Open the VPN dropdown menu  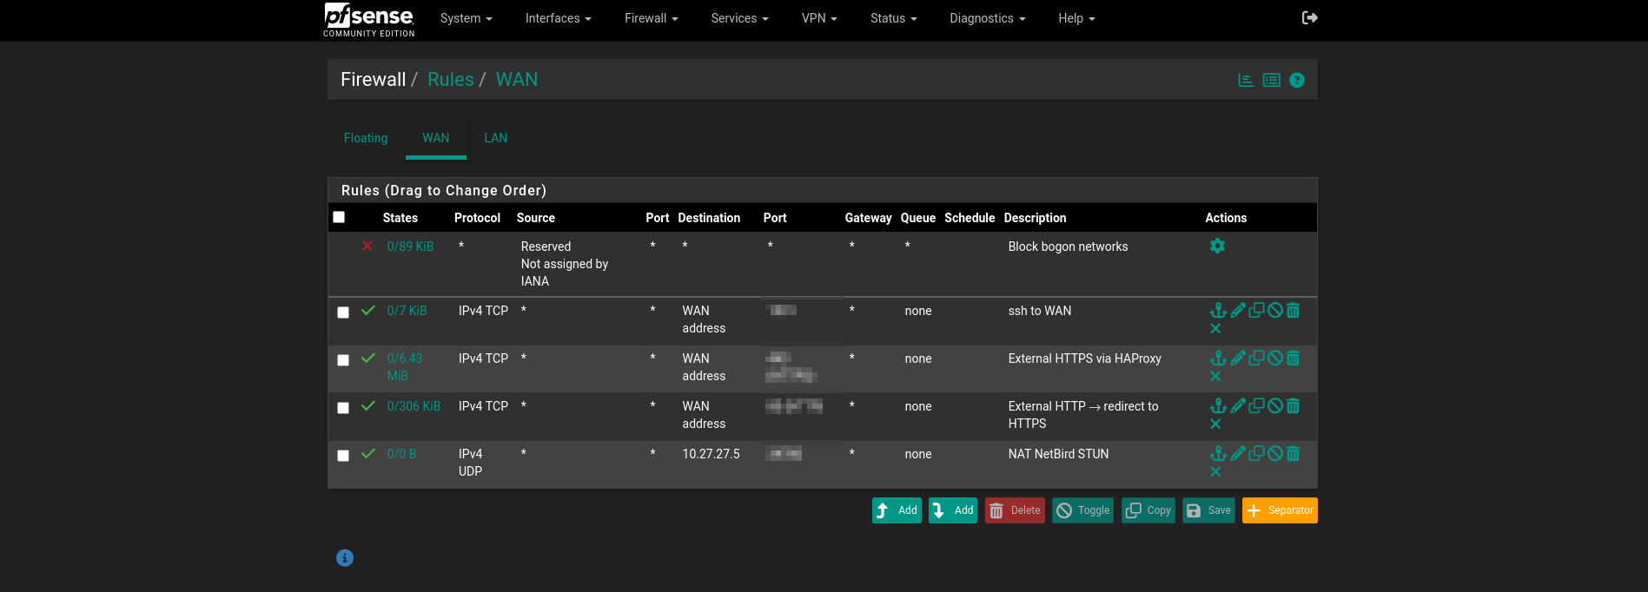point(819,18)
